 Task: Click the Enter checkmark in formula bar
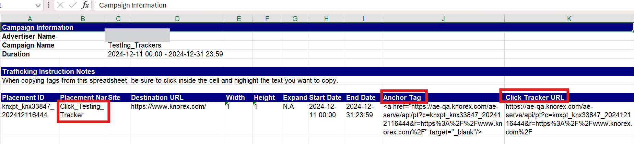tap(72, 5)
